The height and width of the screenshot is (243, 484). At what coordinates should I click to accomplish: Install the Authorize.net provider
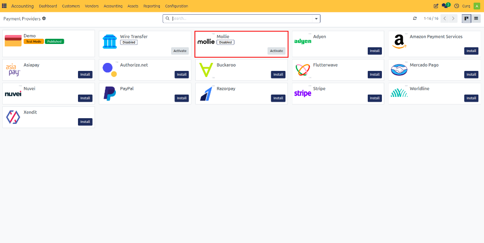[182, 74]
